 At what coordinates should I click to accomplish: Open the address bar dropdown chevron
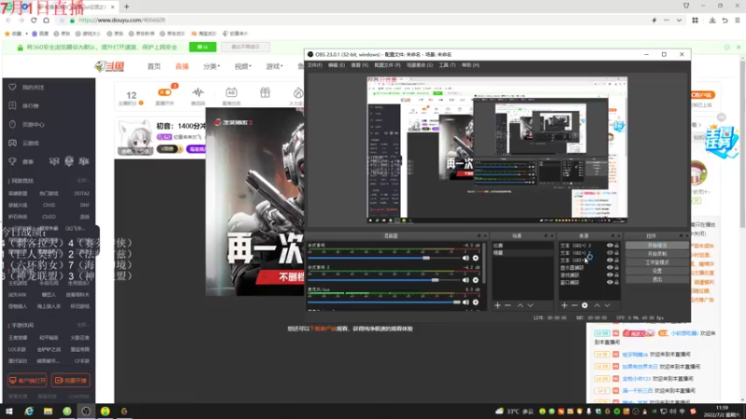click(x=679, y=20)
